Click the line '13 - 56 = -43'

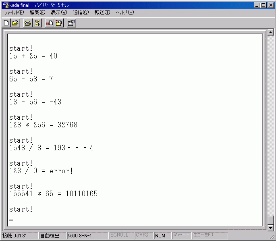(35, 102)
